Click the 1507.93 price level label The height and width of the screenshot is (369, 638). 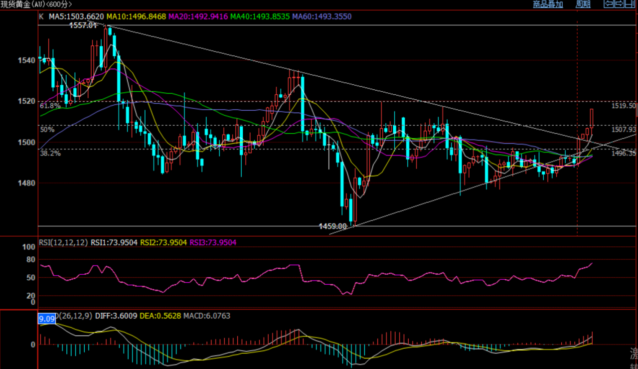point(624,129)
